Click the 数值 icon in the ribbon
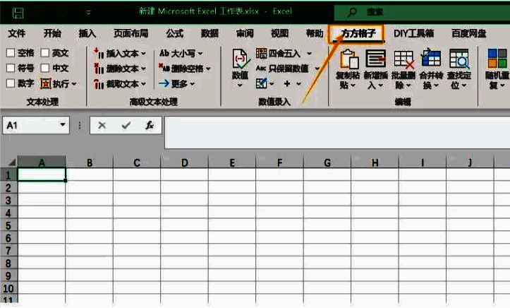Screen dimensions: 510x308 click(x=240, y=60)
